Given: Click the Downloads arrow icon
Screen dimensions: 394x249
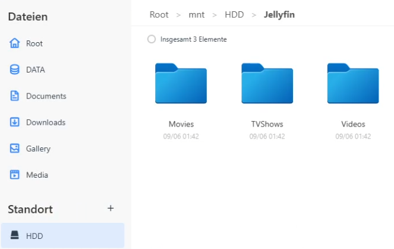Looking at the screenshot, I should pyautogui.click(x=15, y=122).
